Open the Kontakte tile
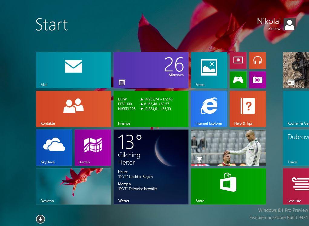Screen dimensions: 309x226 tap(73, 109)
